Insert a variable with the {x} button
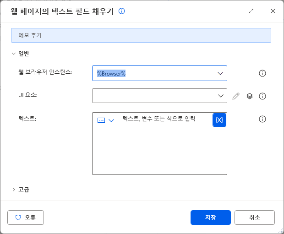284x234 pixels. pos(219,120)
